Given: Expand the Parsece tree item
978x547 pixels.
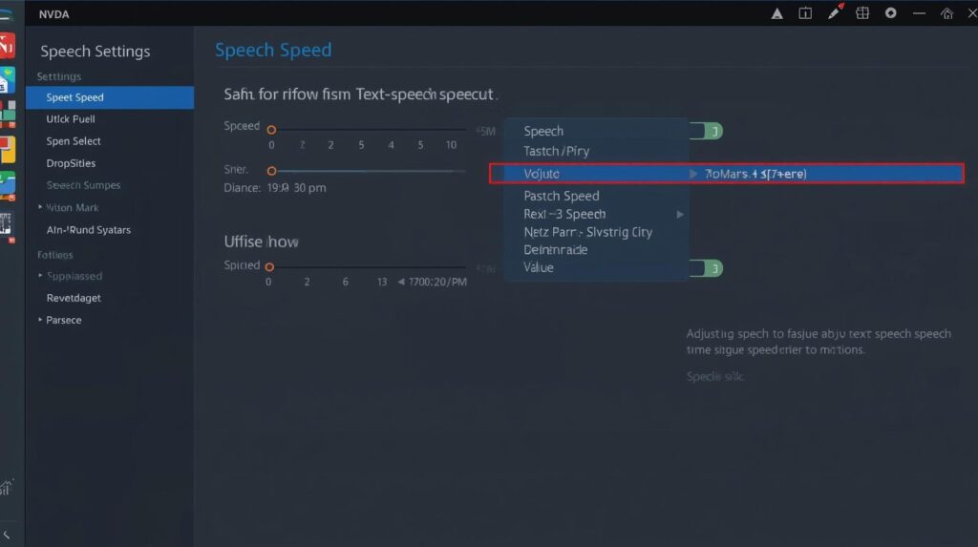Looking at the screenshot, I should click(x=39, y=321).
